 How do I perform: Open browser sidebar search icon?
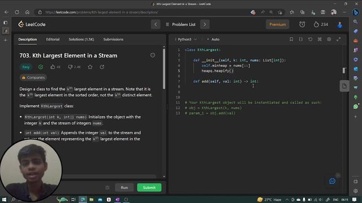tap(356, 21)
